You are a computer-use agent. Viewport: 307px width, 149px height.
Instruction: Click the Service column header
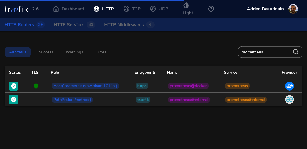[231, 72]
